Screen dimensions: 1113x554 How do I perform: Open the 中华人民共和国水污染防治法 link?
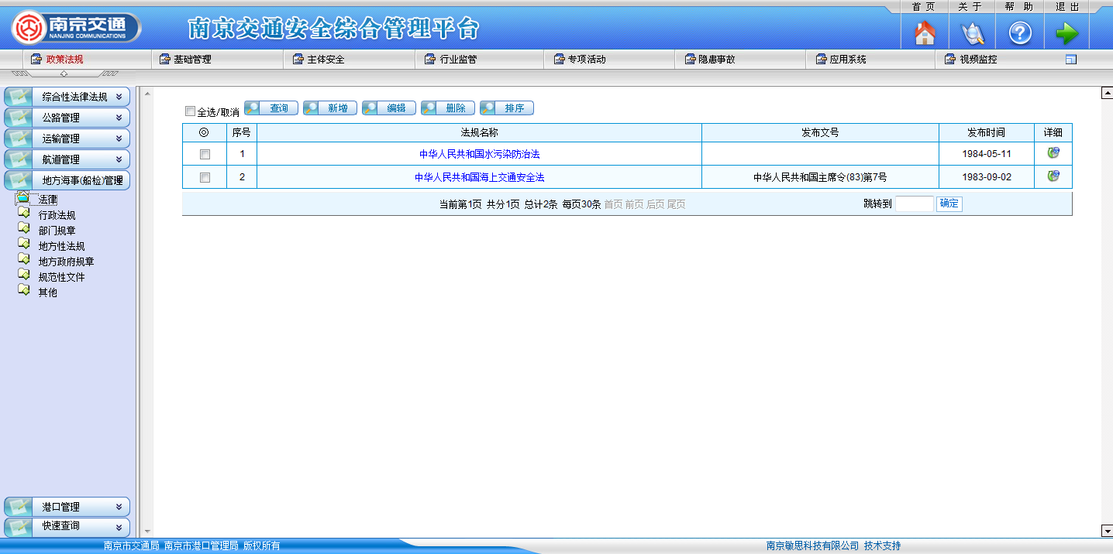[479, 154]
